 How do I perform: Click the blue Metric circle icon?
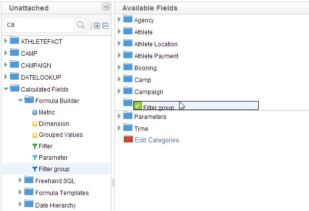point(35,112)
